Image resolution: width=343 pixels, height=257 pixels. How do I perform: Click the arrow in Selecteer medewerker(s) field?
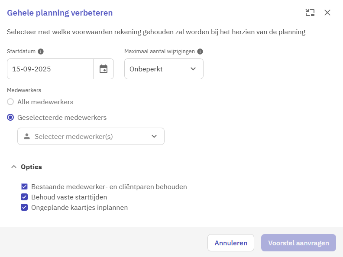click(x=154, y=136)
